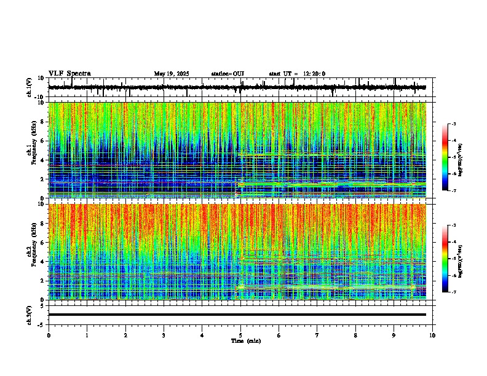Click the time axis tick label "9"
The width and height of the screenshot is (487, 376).
pos(394,335)
